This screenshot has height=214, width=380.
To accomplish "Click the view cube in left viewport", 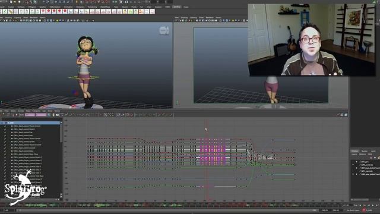I will (x=164, y=31).
